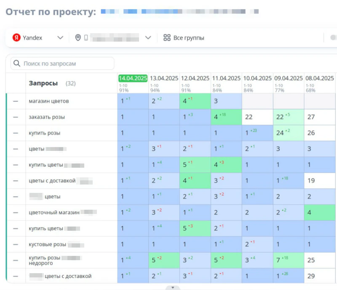Click the 09.04.2025 date column header
This screenshot has width=337, height=290.
289,78
